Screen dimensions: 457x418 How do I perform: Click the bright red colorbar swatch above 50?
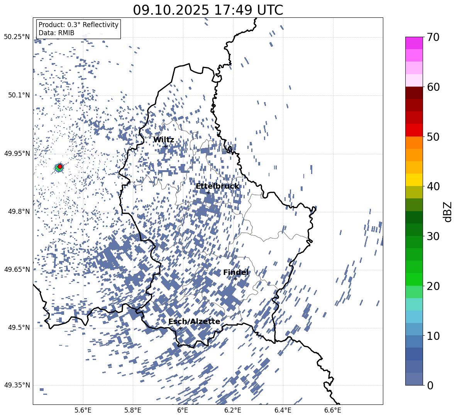[x=414, y=130]
